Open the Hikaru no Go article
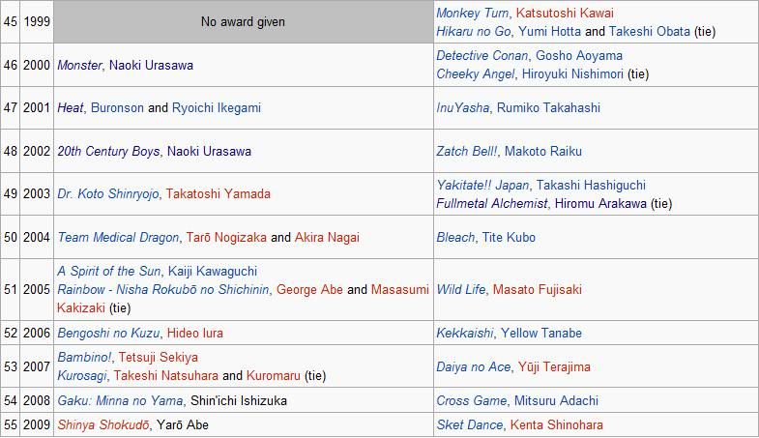 473,32
